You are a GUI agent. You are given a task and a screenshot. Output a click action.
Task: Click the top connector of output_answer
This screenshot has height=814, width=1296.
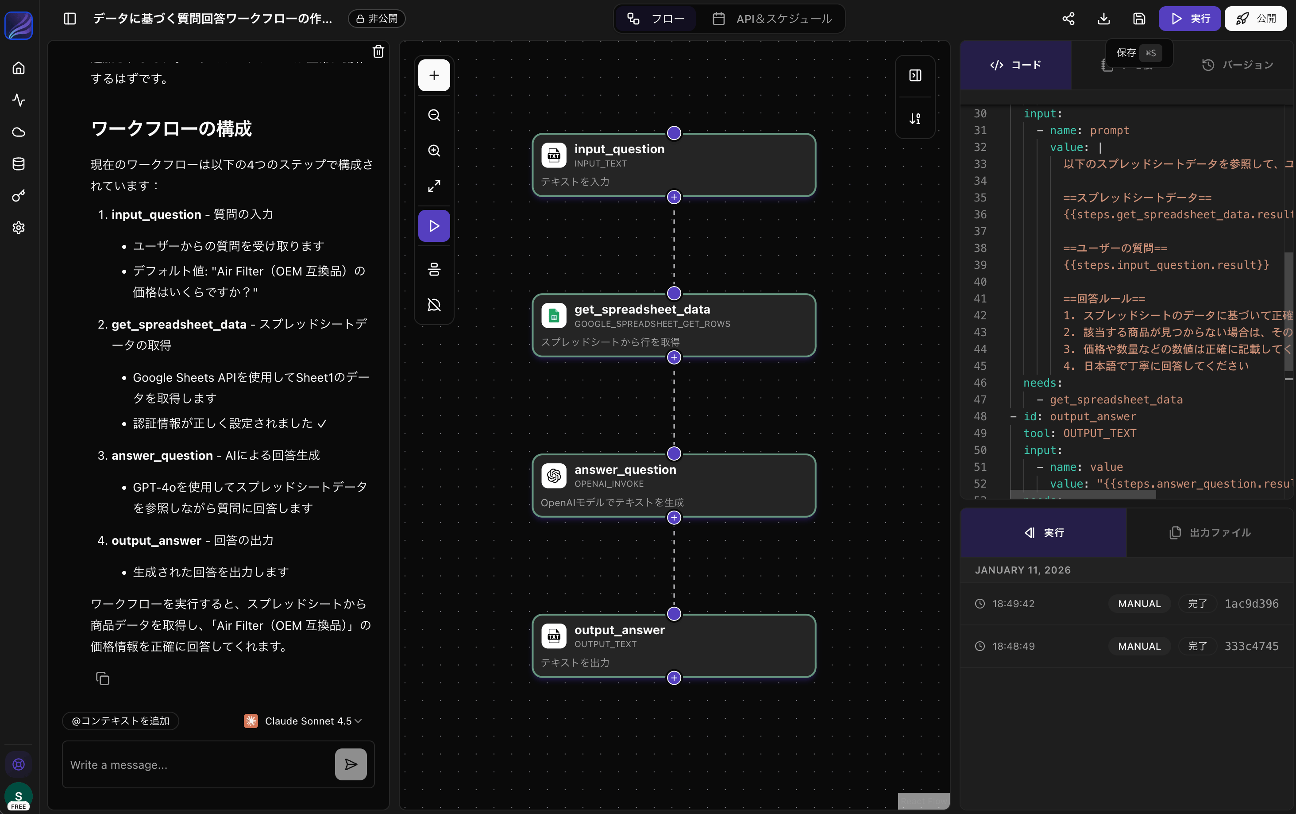tap(674, 614)
